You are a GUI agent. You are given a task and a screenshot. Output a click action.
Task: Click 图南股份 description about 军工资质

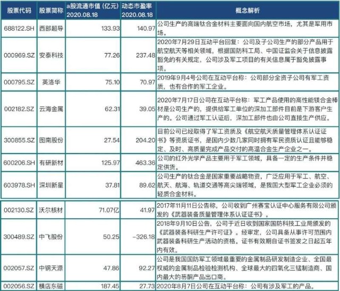coord(245,140)
